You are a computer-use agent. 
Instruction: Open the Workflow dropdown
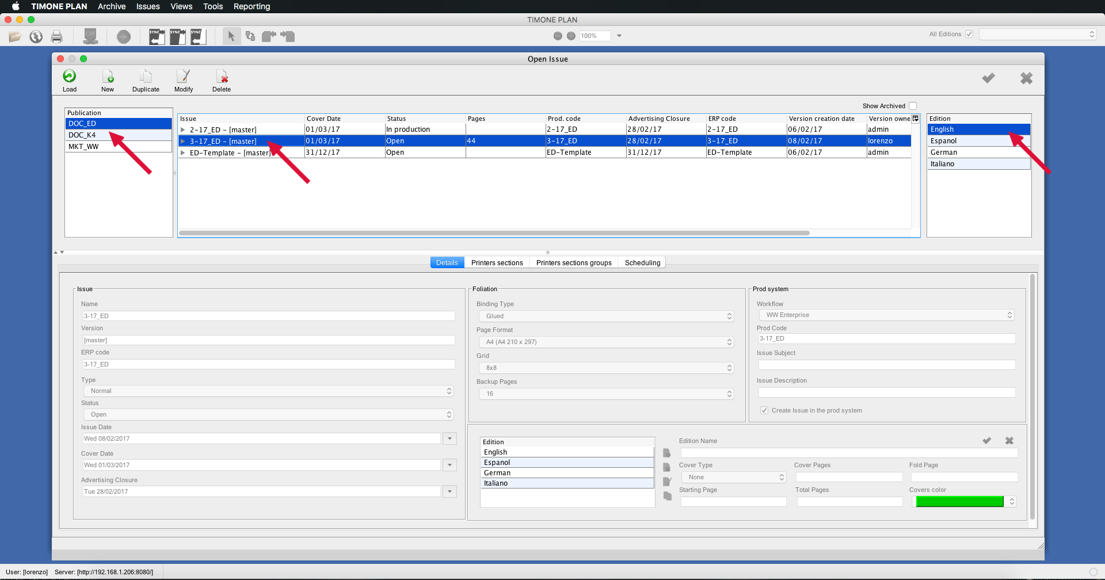pos(886,315)
